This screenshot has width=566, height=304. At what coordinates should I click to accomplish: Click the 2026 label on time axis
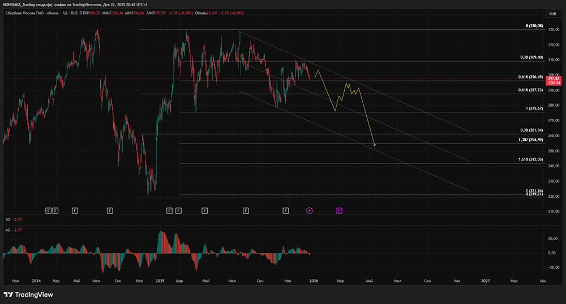[313, 280]
